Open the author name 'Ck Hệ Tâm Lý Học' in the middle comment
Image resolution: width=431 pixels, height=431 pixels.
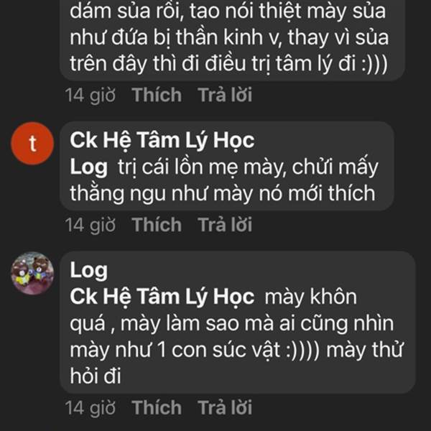coord(162,141)
